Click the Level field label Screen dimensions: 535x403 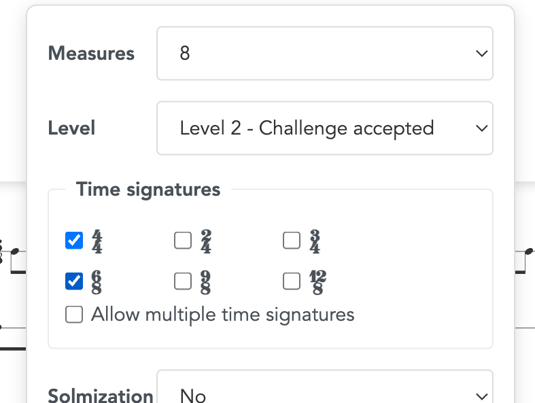coord(71,128)
